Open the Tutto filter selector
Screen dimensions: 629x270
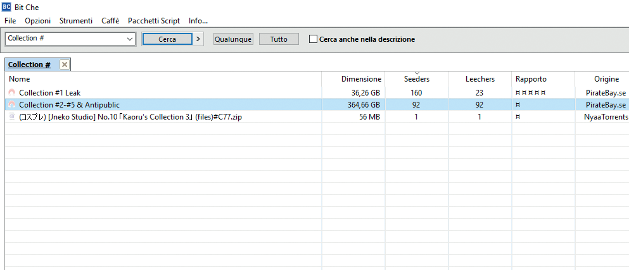279,39
